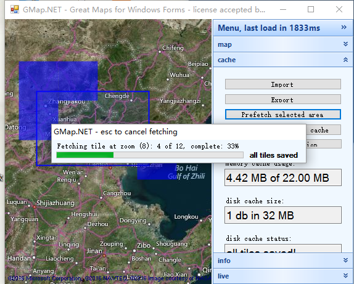Click the Yangquan label on map

coord(25,219)
